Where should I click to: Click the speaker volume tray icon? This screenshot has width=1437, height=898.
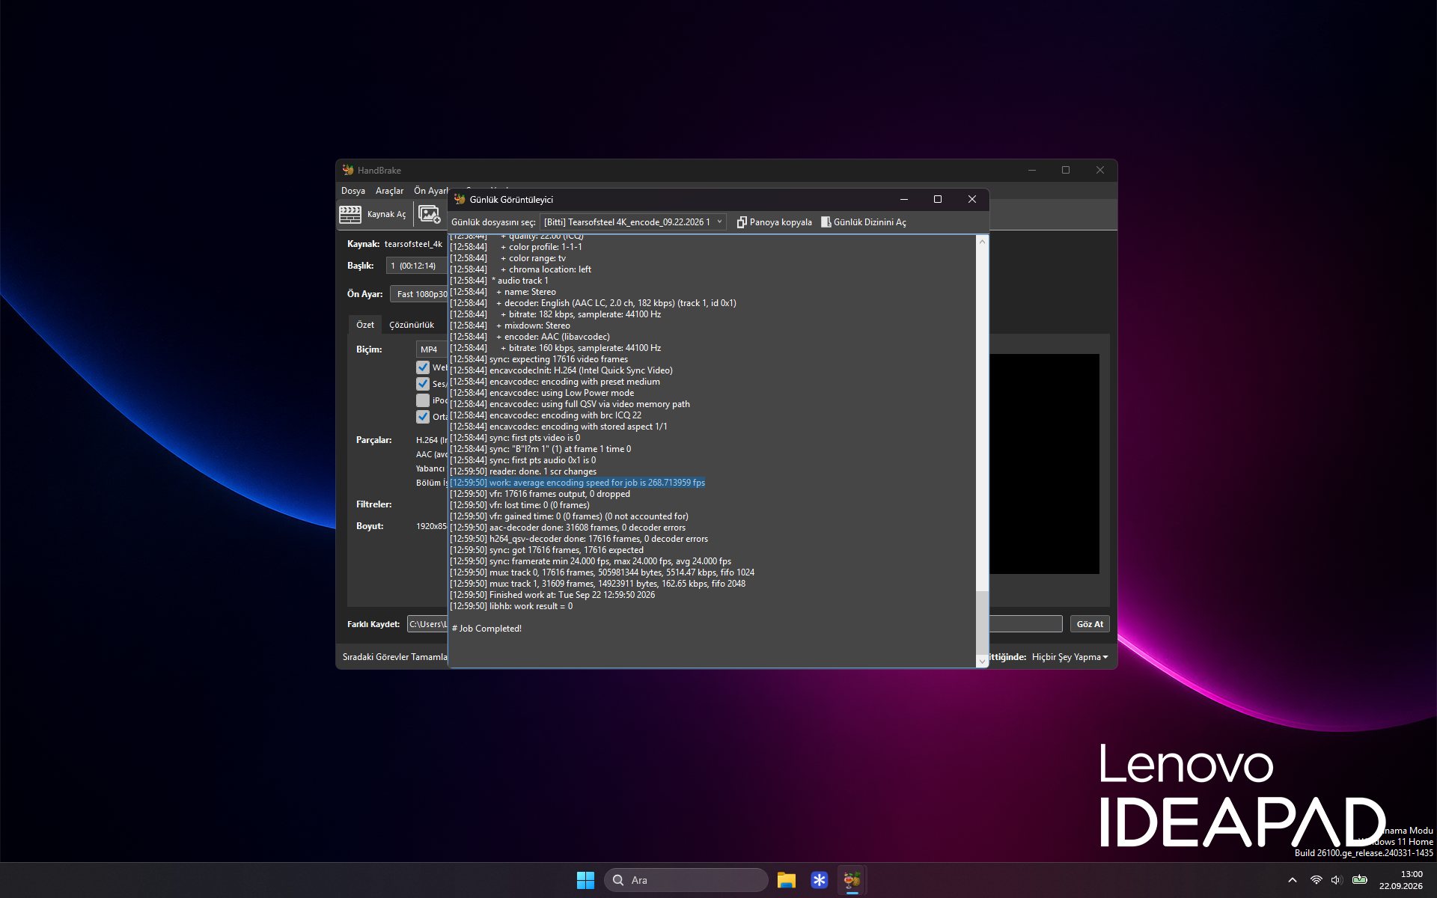point(1336,880)
